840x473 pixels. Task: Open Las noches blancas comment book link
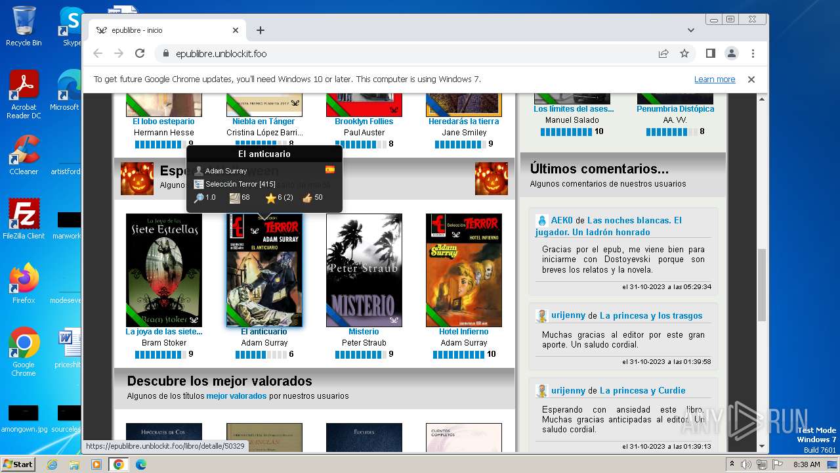[x=608, y=226]
